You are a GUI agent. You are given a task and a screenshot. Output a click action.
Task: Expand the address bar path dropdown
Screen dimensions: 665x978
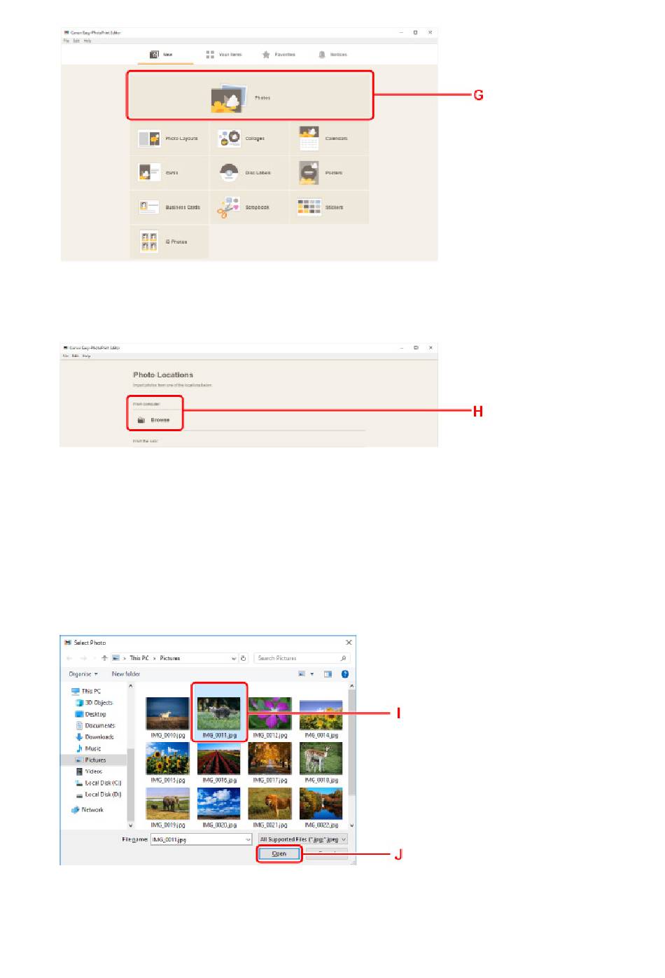[234, 658]
